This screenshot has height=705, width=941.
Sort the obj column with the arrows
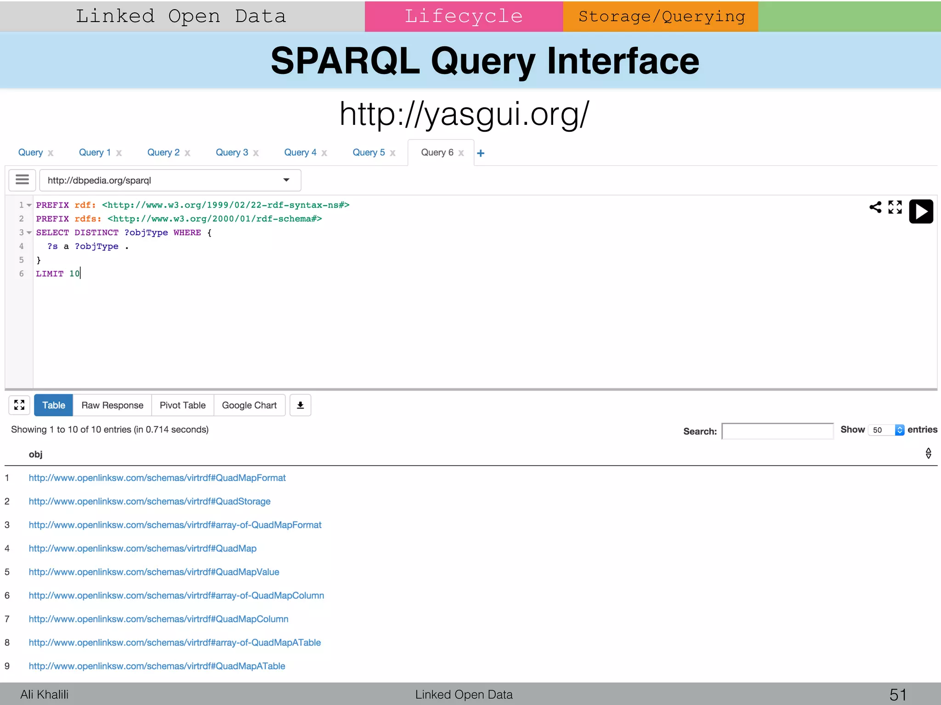(928, 453)
